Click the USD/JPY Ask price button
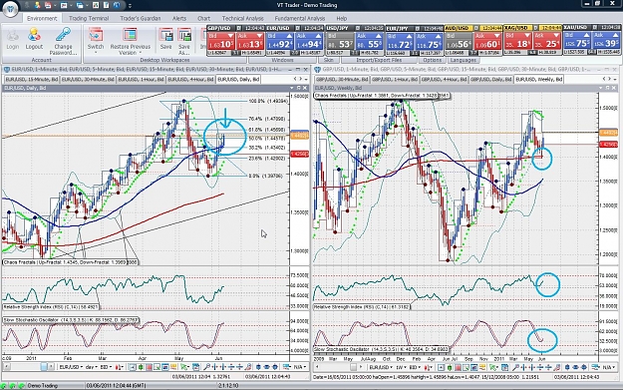 coord(370,41)
